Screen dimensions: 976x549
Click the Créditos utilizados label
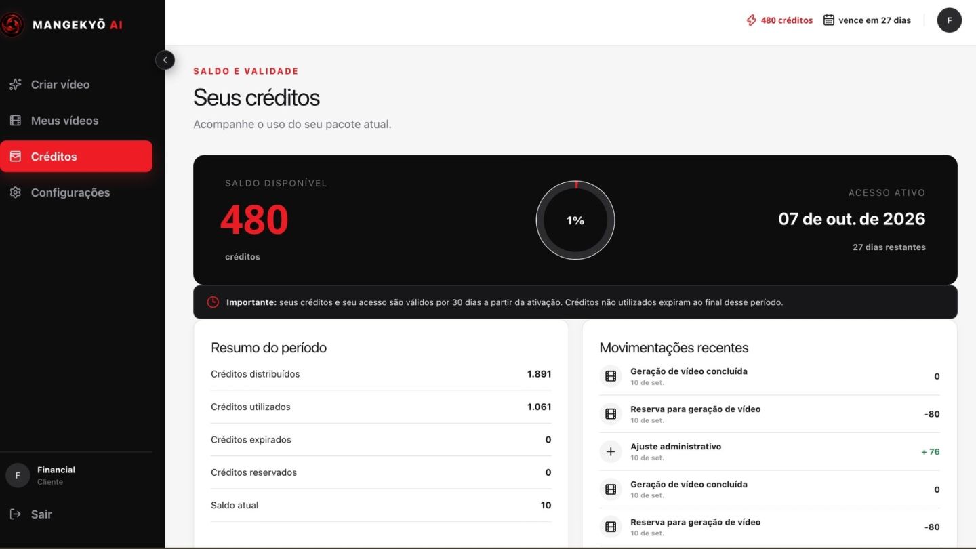250,407
